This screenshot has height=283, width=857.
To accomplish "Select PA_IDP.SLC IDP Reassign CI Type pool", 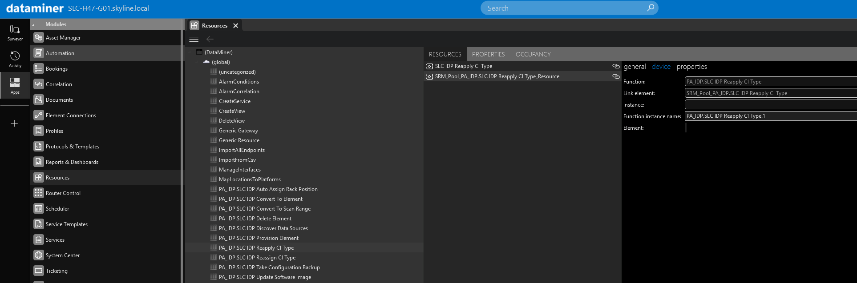I will coord(257,258).
